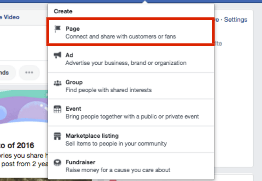The image size is (262, 181).
Task: Click the Marketplace storefront icon
Action: (x=58, y=136)
